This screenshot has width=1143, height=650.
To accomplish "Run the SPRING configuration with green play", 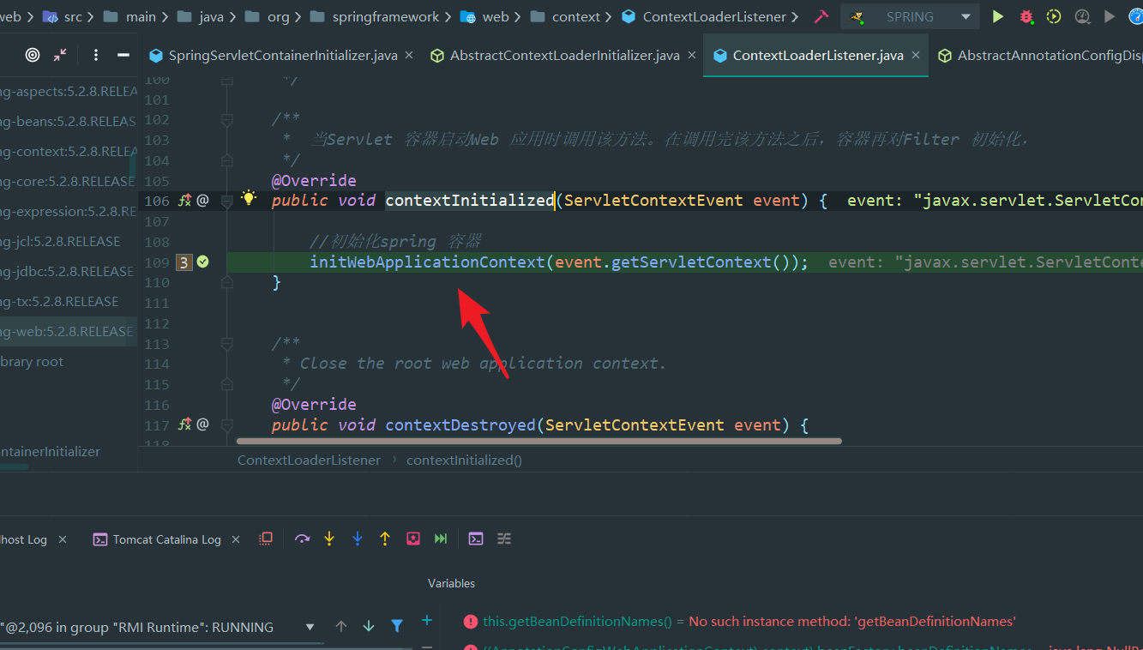I will coord(998,16).
